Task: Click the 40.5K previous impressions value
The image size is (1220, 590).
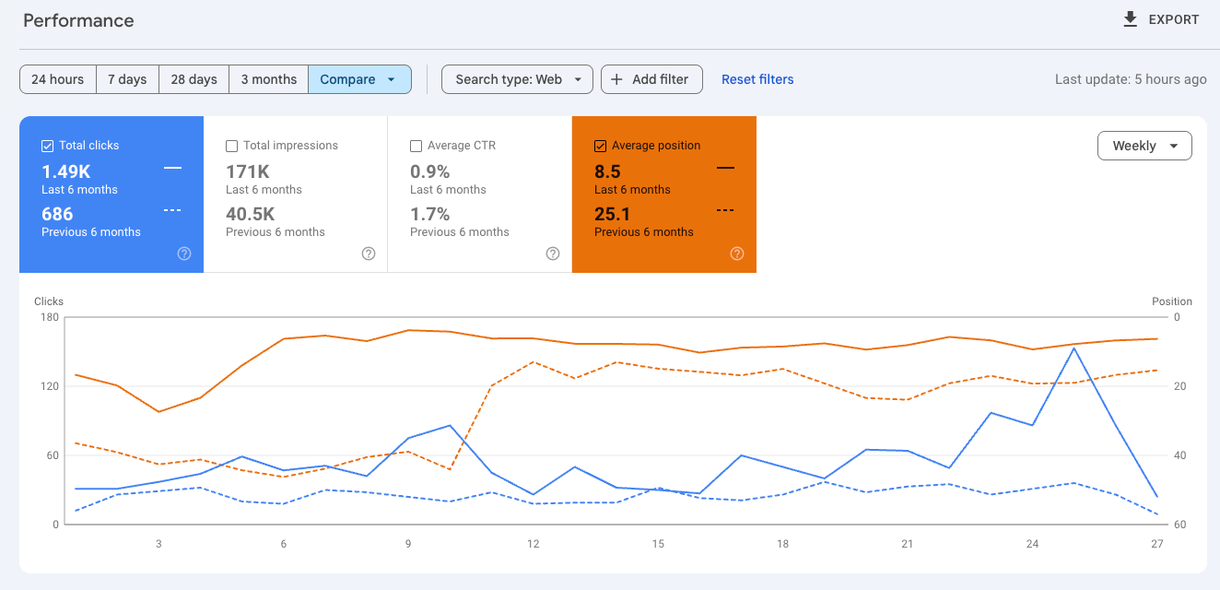Action: pyautogui.click(x=251, y=214)
